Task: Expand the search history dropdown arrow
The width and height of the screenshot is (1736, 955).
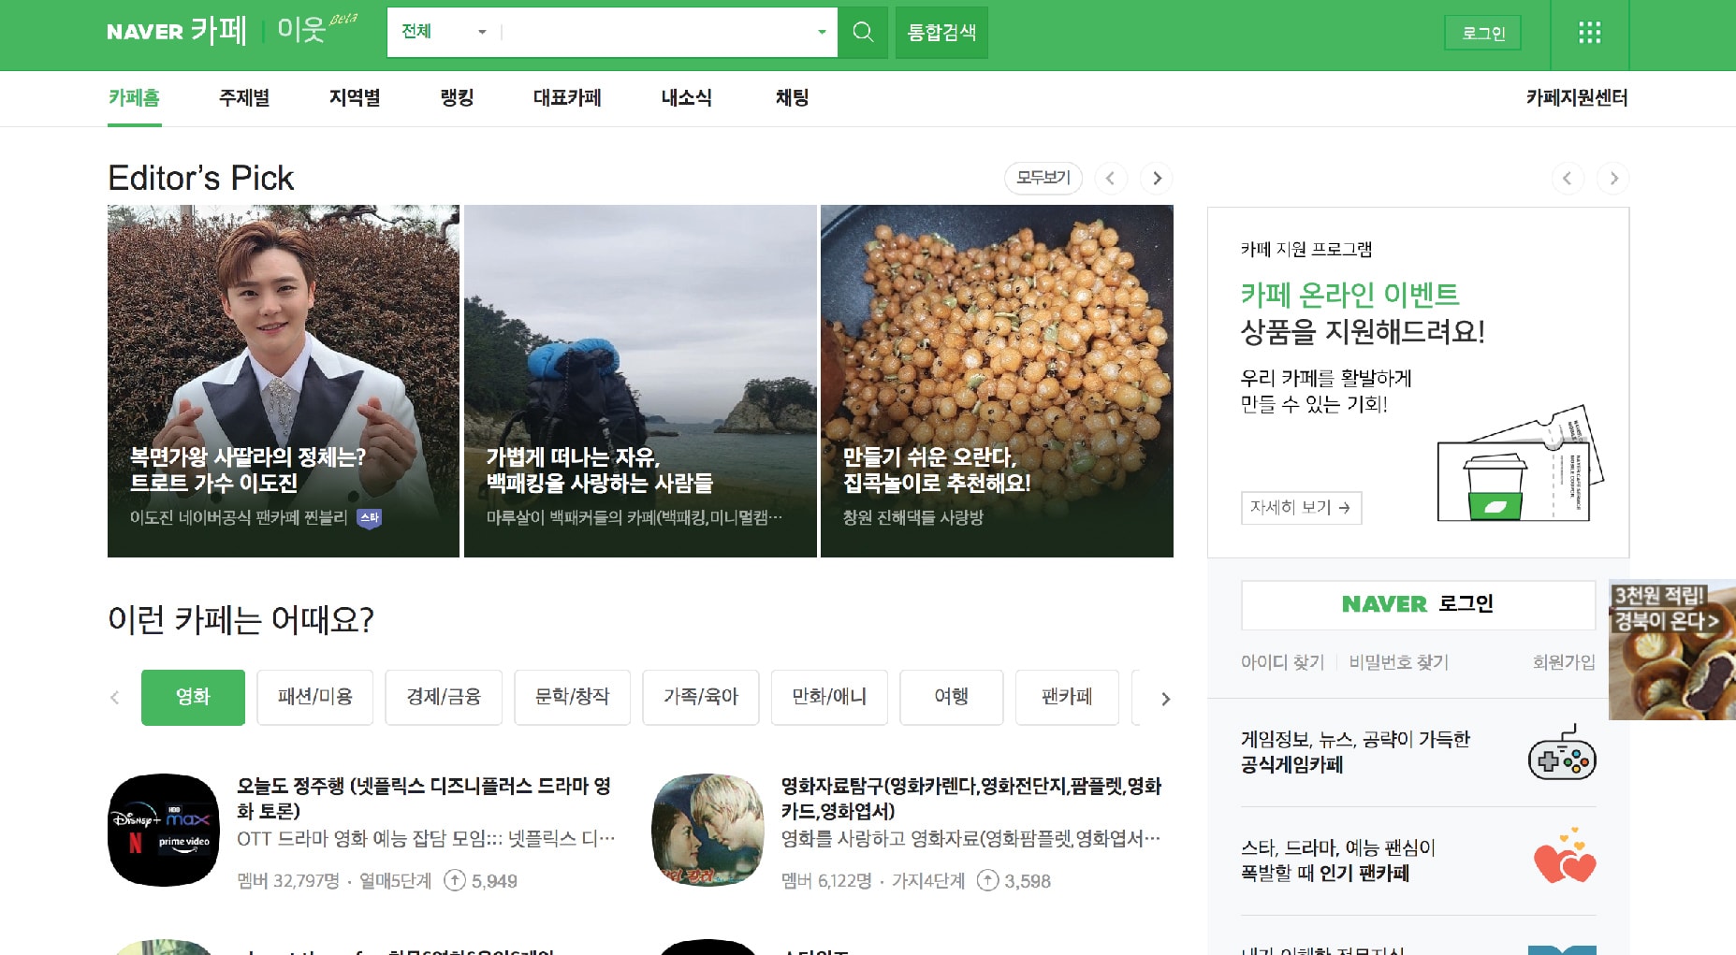Action: click(x=822, y=32)
